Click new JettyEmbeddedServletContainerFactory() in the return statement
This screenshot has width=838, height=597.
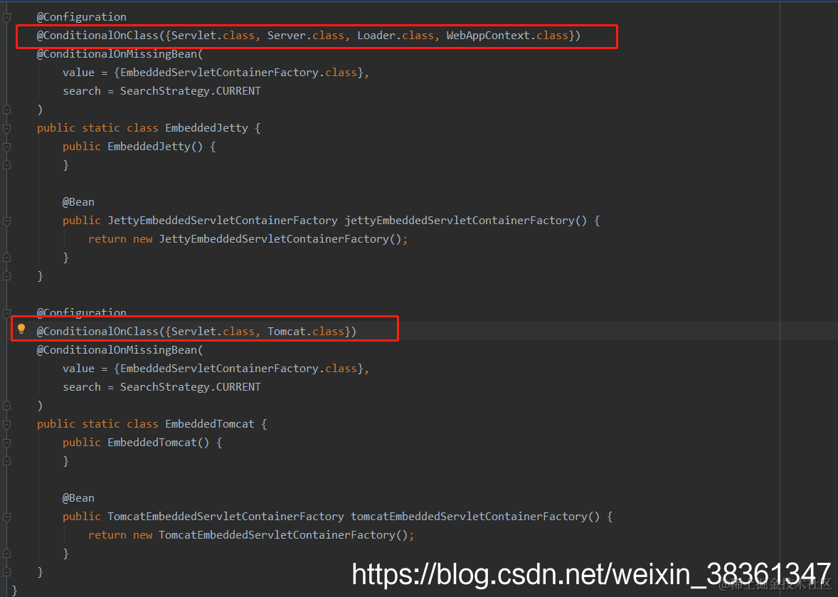click(267, 239)
